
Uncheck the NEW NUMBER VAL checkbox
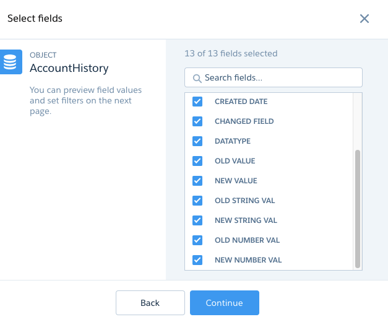(x=197, y=260)
